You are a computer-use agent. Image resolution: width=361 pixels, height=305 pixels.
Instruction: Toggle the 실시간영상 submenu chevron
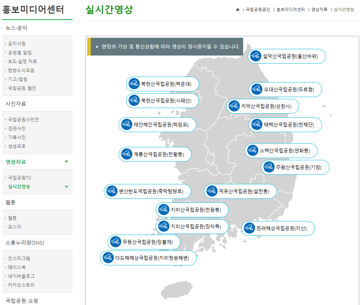tap(67, 187)
